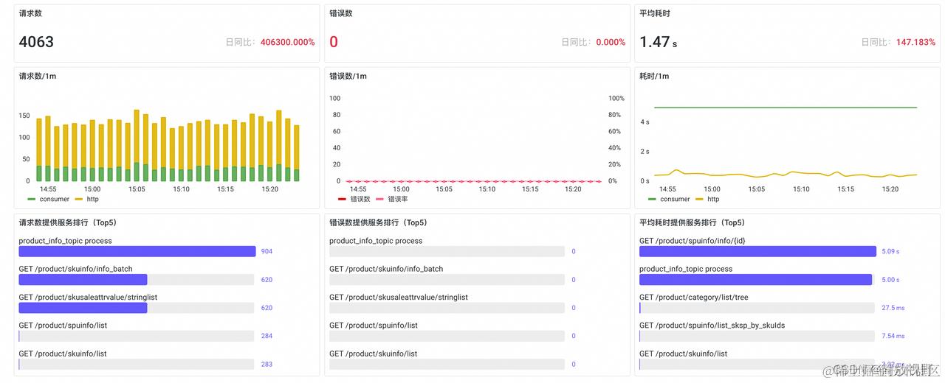Viewport: 945px width, 383px height.
Task: Click the 5.00 s latency bar
Action: [x=756, y=280]
